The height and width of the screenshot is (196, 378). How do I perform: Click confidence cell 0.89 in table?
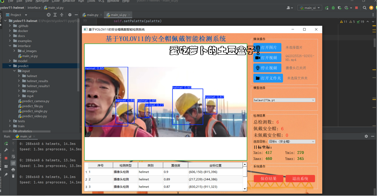(176, 179)
